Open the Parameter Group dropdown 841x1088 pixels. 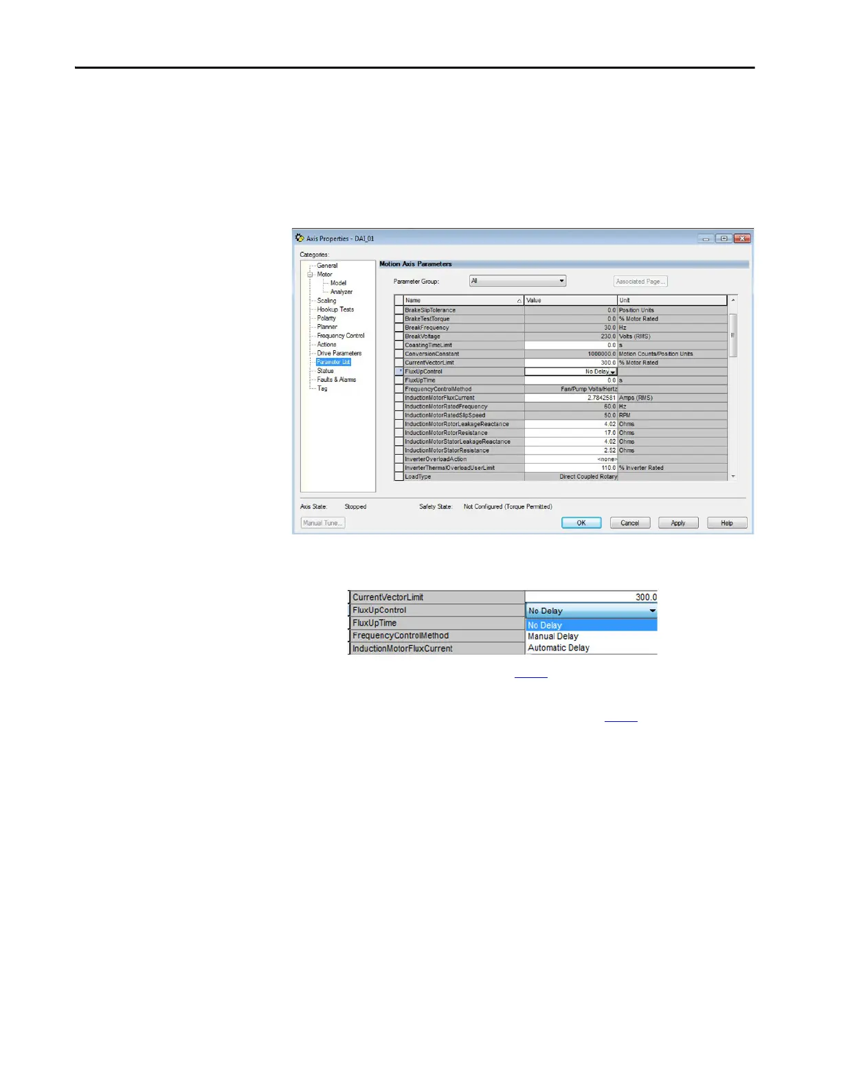click(517, 281)
